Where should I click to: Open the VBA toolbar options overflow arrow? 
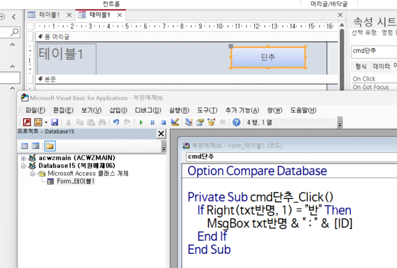click(x=340, y=123)
